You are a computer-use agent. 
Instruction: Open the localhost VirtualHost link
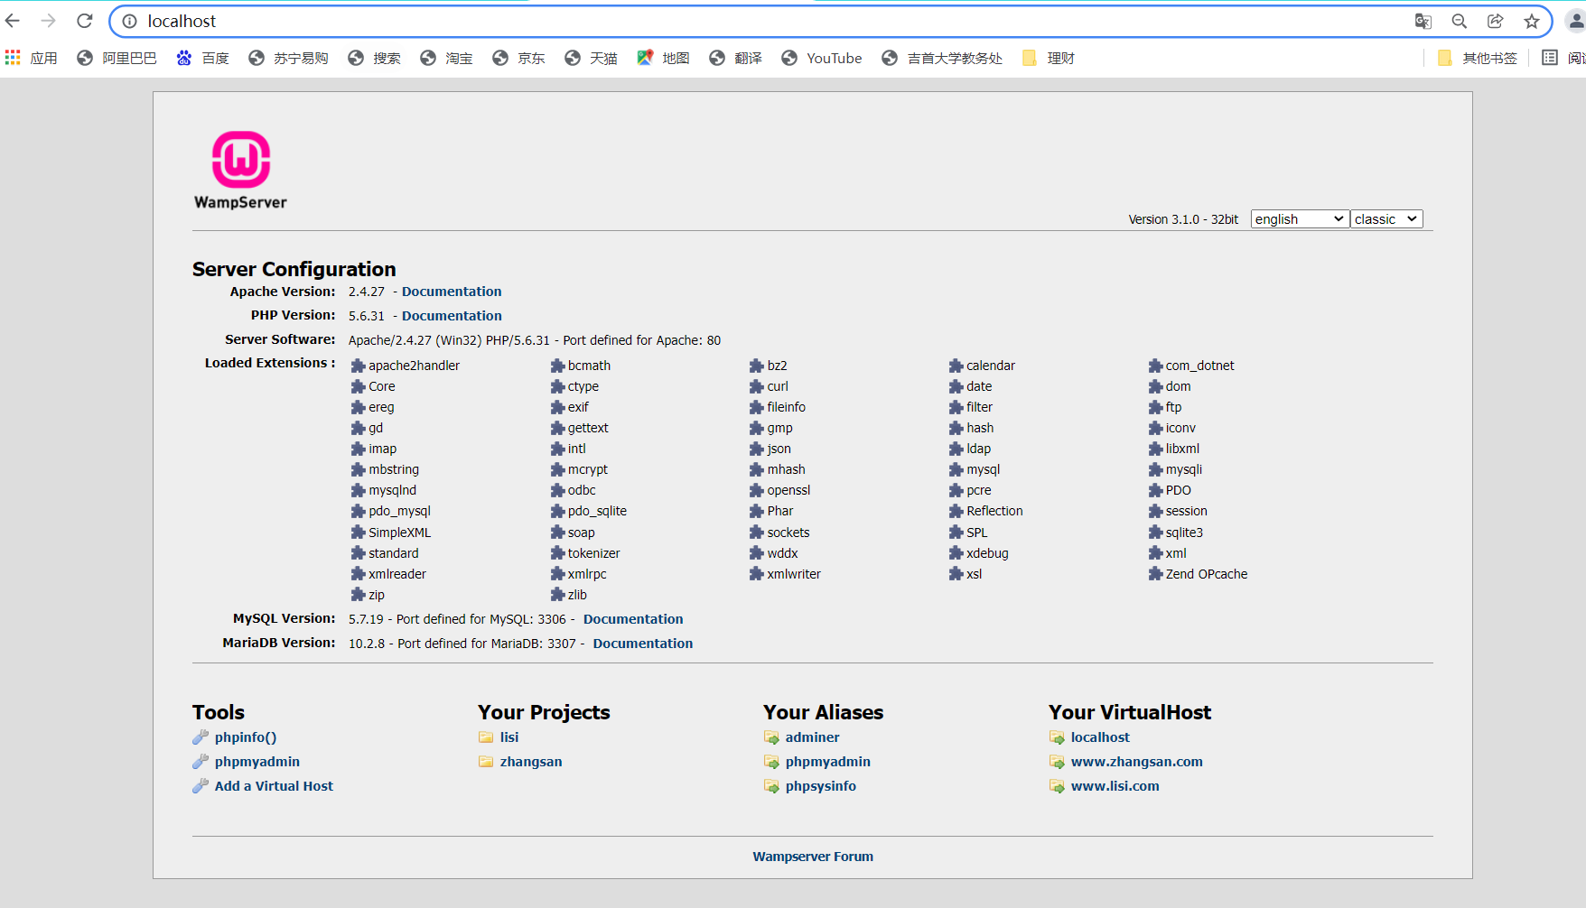point(1100,737)
